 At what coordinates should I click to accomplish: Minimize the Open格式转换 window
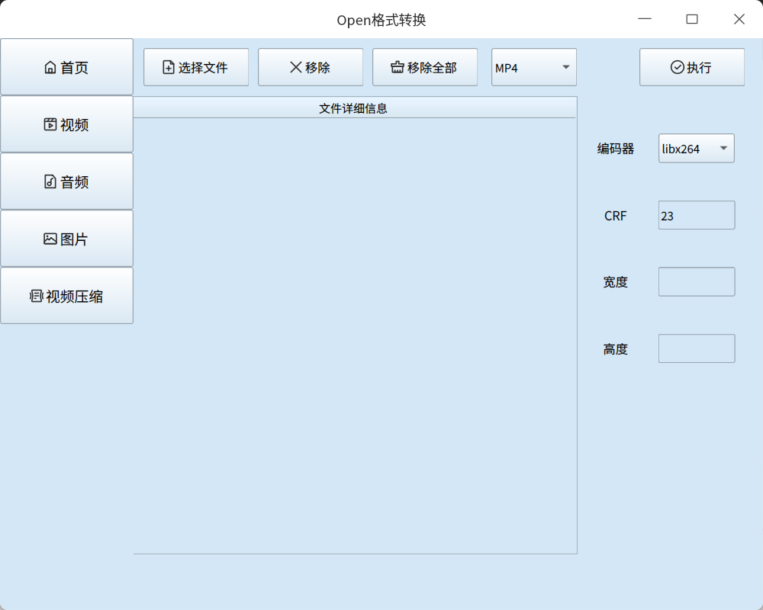click(x=645, y=19)
